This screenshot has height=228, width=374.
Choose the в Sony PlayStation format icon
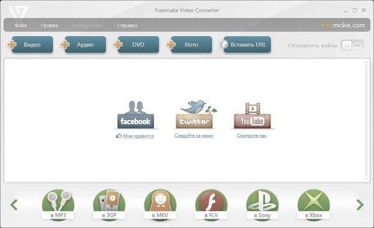(262, 205)
